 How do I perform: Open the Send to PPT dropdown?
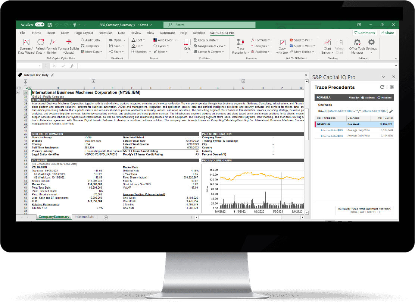(301, 40)
